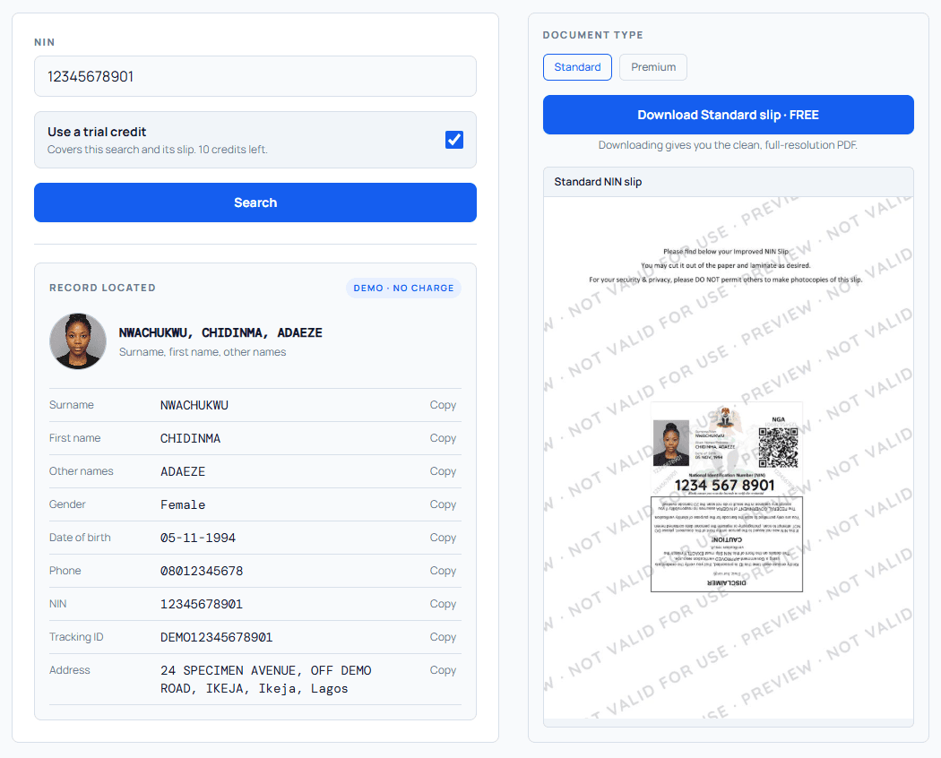Select the gender value Female

pyautogui.click(x=183, y=504)
